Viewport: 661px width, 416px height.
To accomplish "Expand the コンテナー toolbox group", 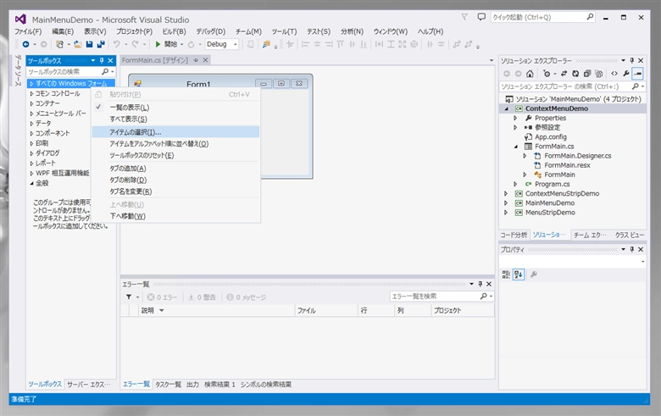I will (x=31, y=103).
